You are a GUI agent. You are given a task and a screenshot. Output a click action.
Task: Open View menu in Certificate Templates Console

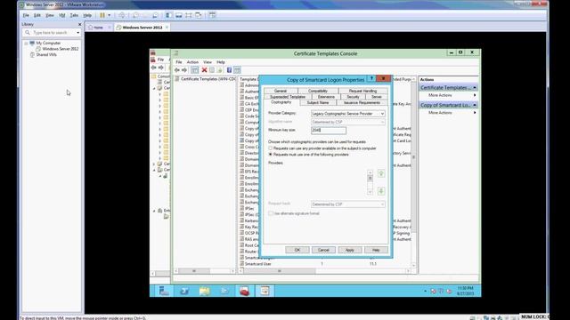[x=208, y=62]
